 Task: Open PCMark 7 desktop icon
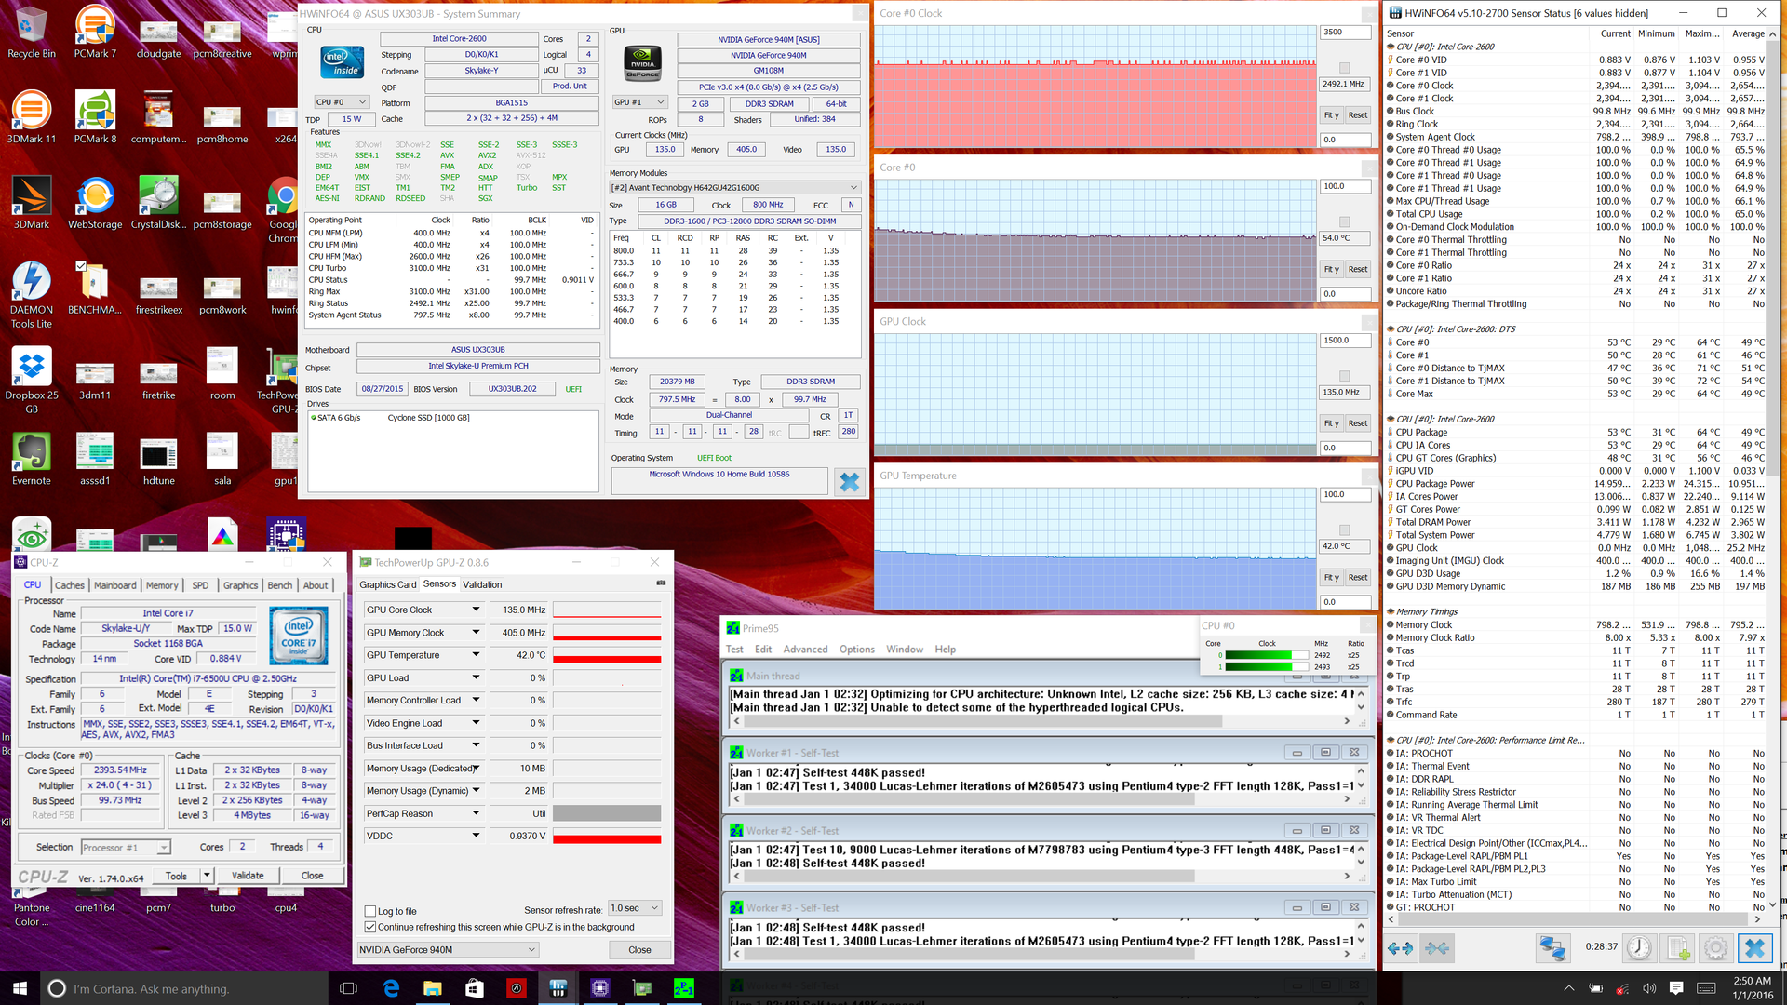pyautogui.click(x=94, y=33)
